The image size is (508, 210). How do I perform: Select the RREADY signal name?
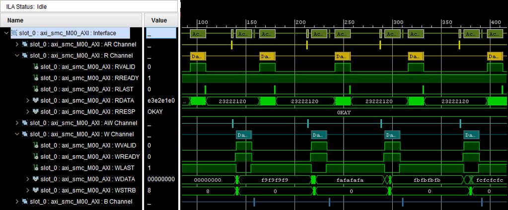point(89,78)
